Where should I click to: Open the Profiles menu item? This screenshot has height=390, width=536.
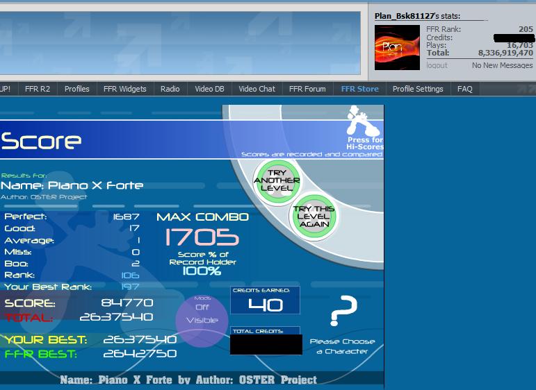point(77,89)
